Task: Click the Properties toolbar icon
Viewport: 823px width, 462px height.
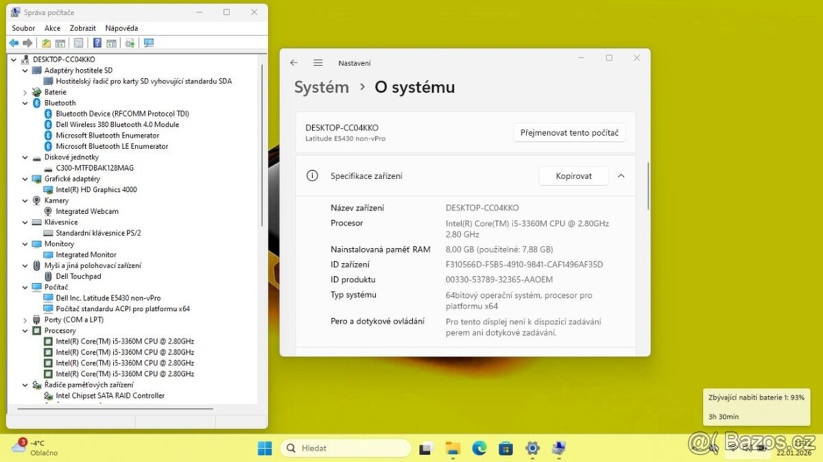Action: click(79, 42)
